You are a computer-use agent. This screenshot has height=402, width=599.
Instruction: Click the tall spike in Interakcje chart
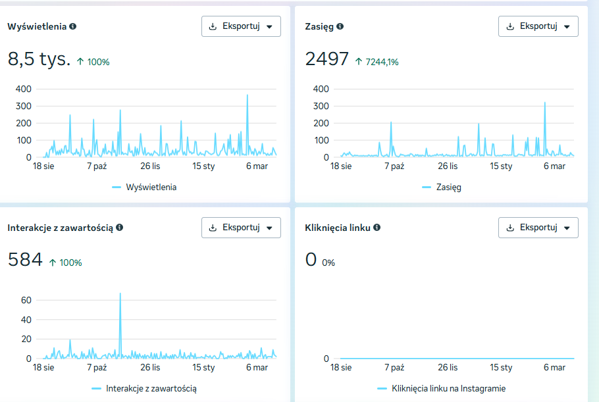click(x=120, y=294)
